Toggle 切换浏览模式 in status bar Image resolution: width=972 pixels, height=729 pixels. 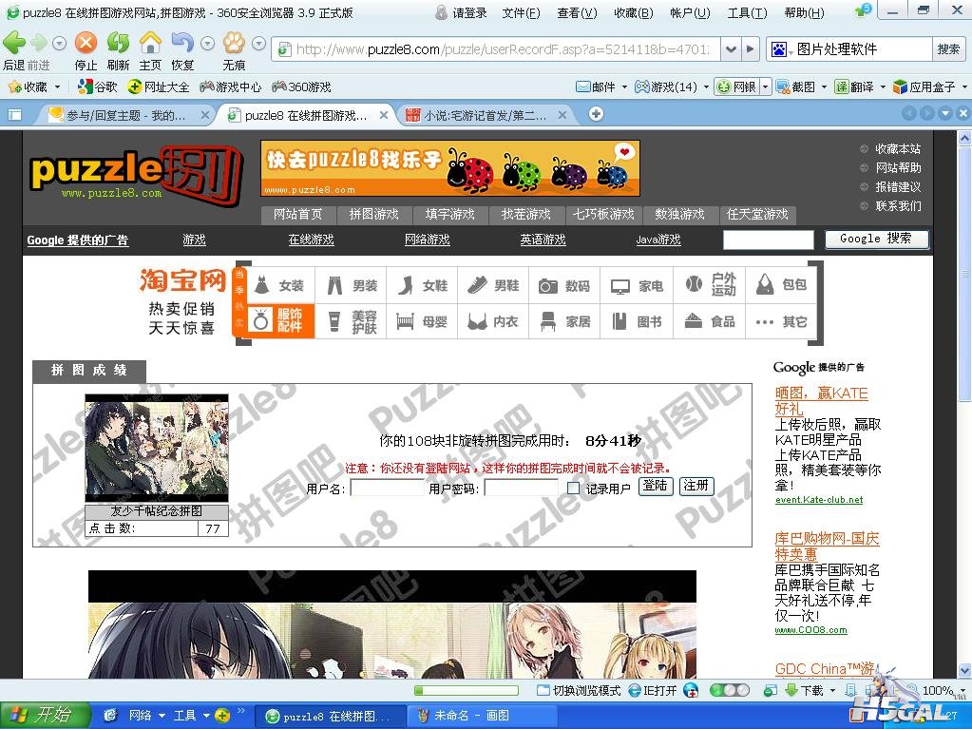click(x=579, y=690)
